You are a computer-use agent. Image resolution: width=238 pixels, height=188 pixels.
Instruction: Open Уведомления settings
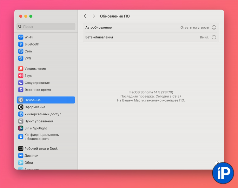[x=46, y=69]
